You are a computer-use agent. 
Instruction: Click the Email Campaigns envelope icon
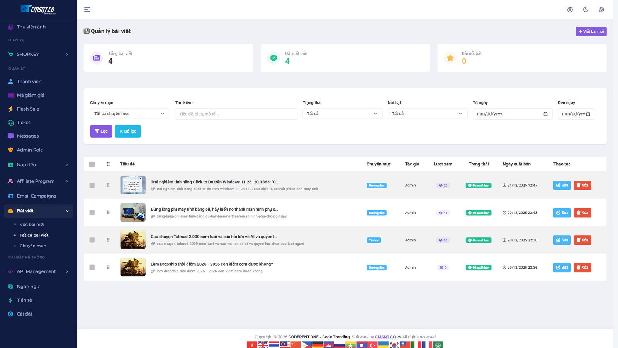(10, 196)
